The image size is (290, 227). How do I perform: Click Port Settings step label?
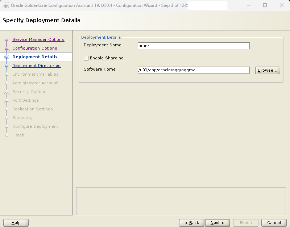coord(26,100)
